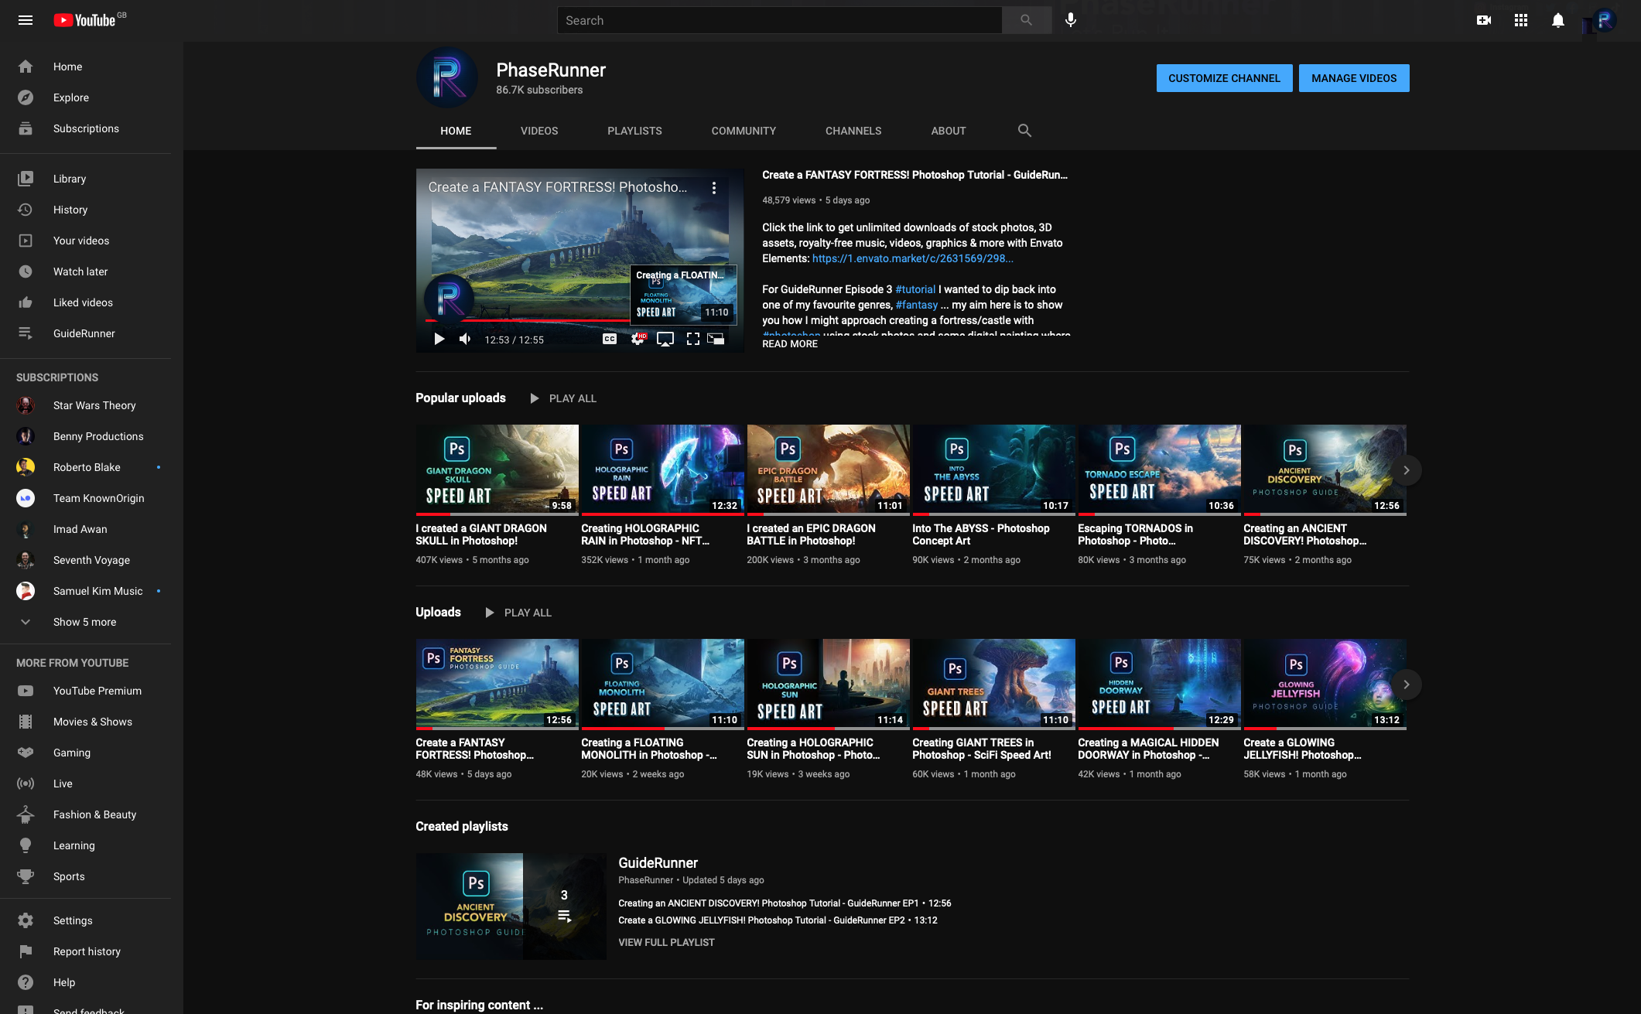
Task: Mute the featured video volume
Action: click(x=465, y=339)
